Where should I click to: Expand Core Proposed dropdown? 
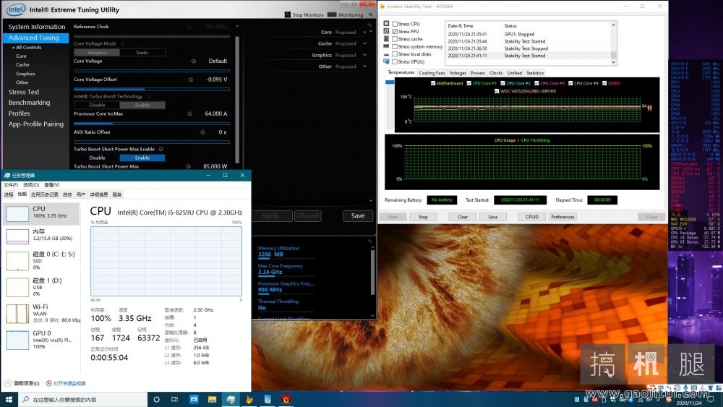(x=364, y=33)
